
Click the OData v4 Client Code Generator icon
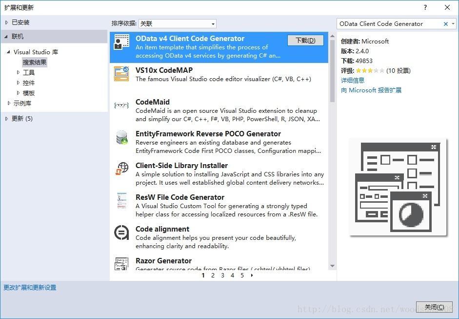coord(121,42)
